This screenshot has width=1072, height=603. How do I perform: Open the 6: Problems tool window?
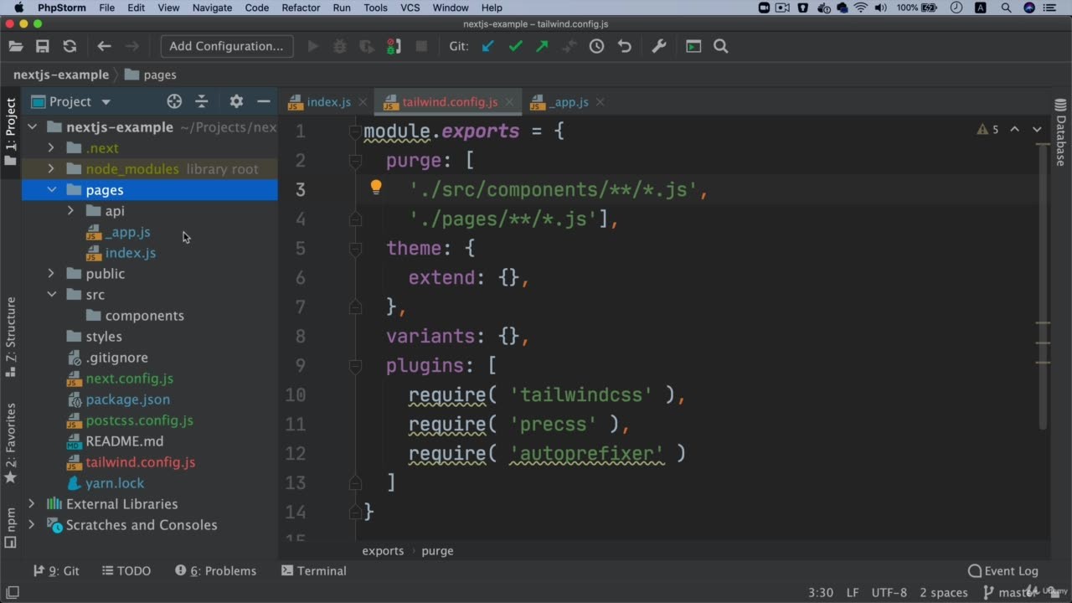[216, 570]
